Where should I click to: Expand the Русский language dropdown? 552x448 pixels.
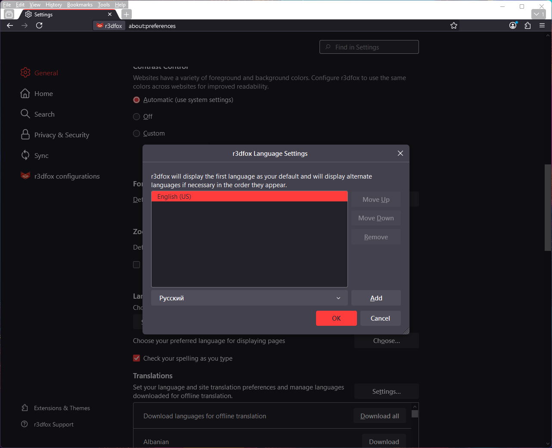tap(249, 298)
